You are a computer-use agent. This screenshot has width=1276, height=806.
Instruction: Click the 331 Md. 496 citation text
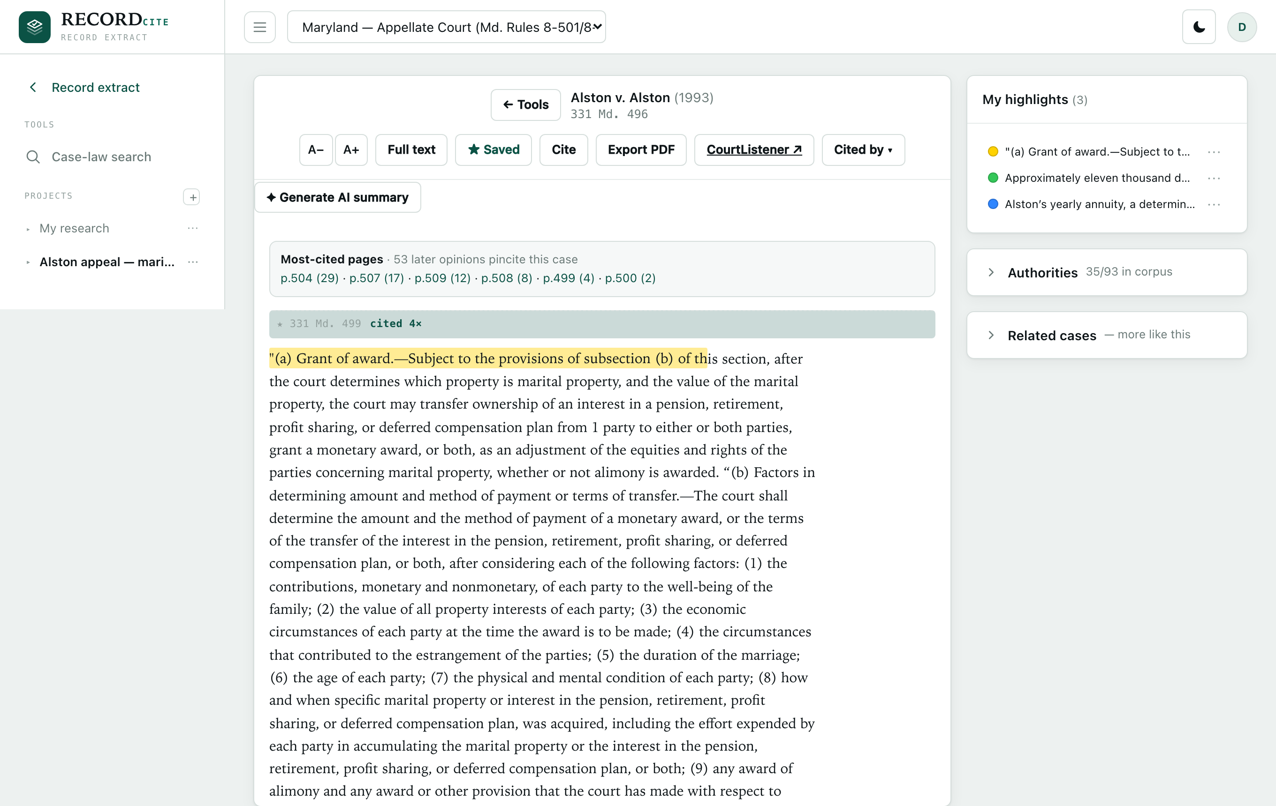609,114
